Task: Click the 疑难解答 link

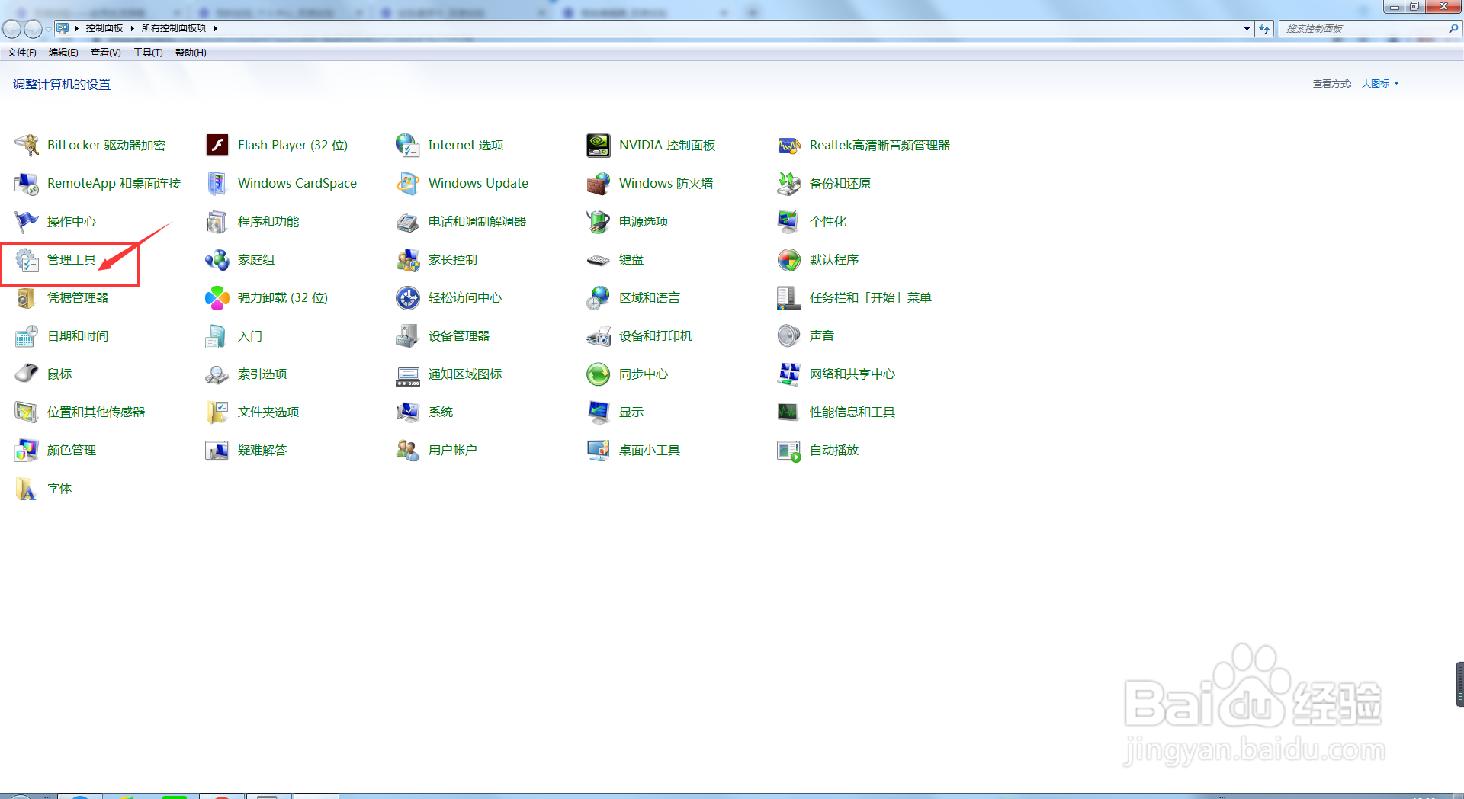Action: pos(262,450)
